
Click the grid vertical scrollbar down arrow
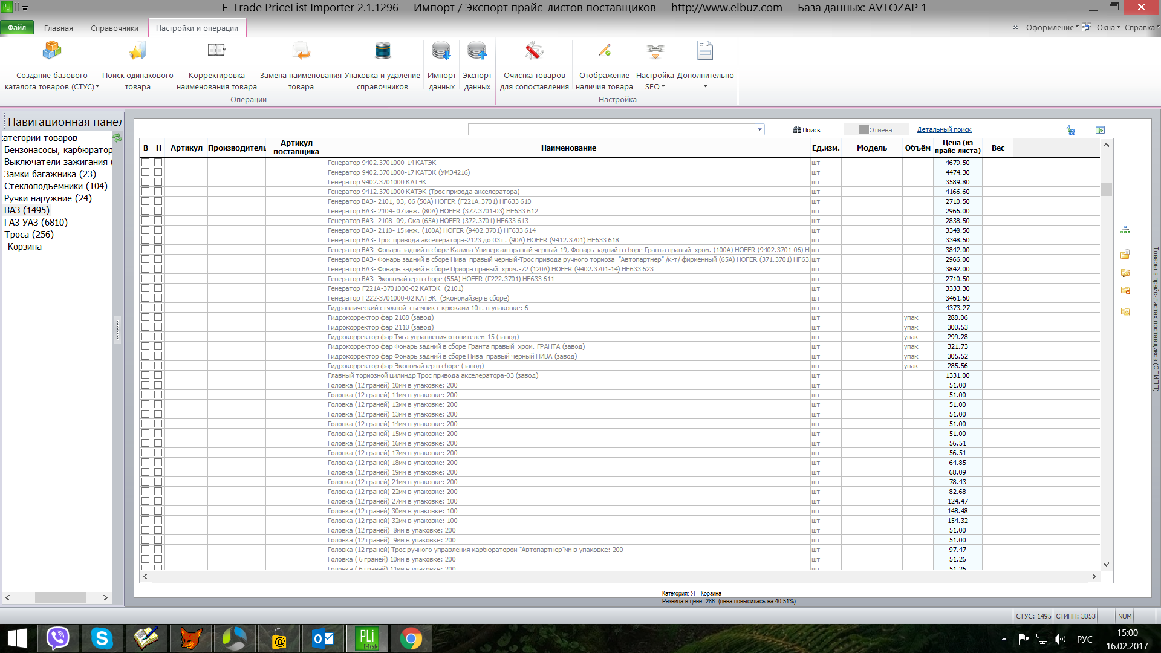(x=1106, y=564)
